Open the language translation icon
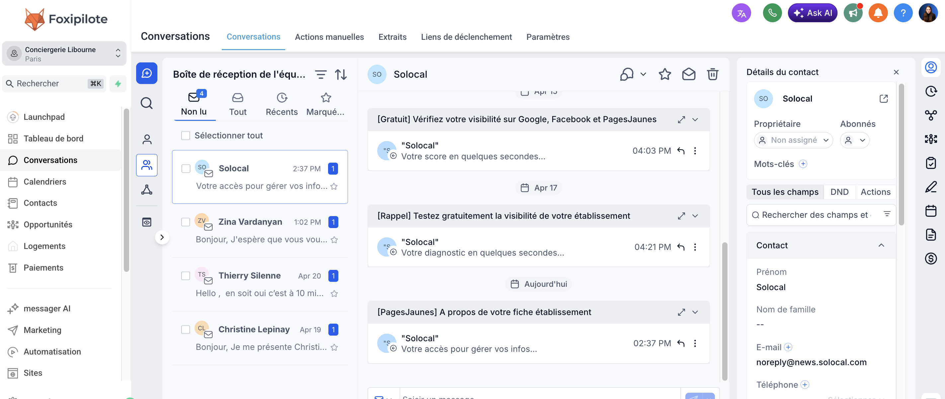Viewport: 945px width, 399px height. (x=741, y=13)
